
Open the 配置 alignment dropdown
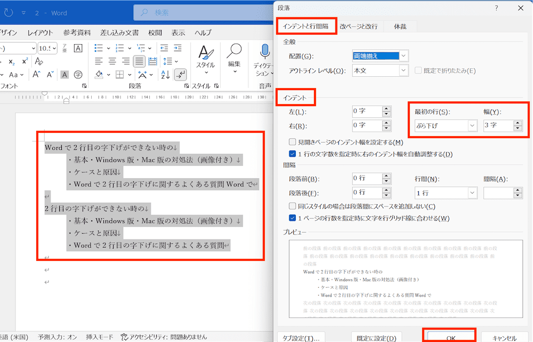point(403,56)
